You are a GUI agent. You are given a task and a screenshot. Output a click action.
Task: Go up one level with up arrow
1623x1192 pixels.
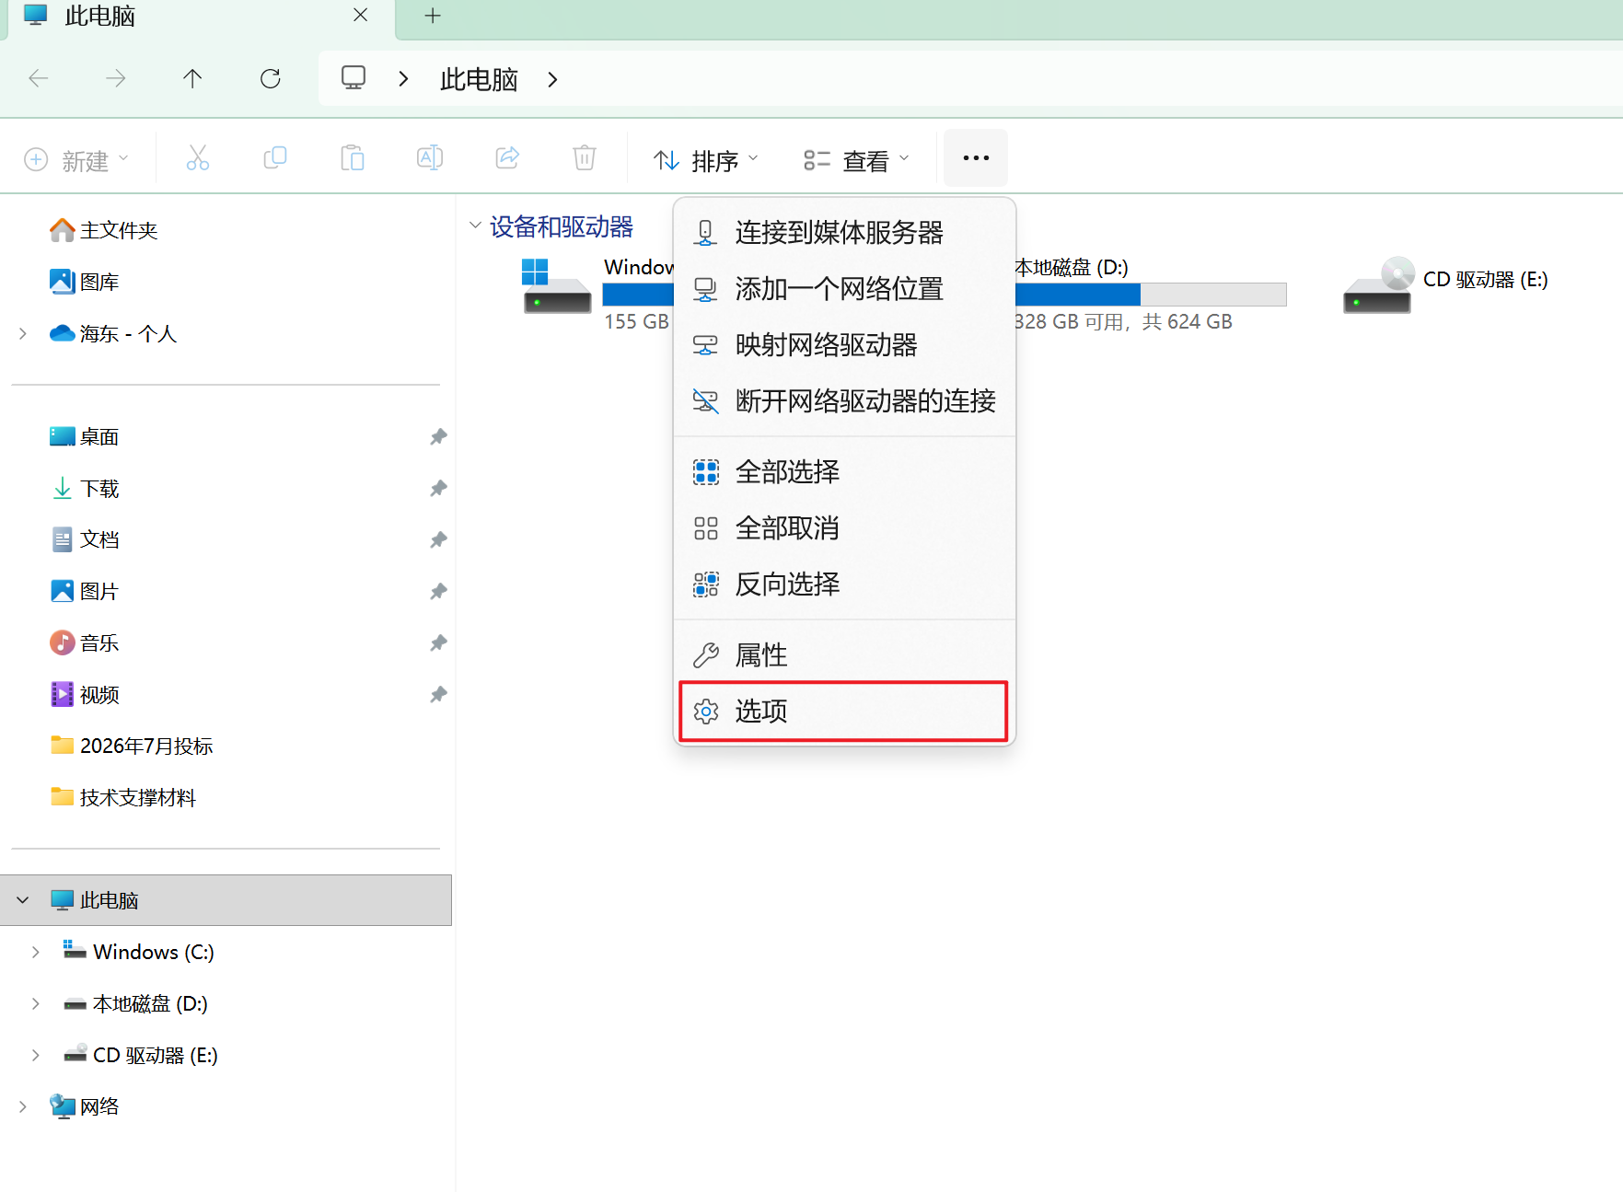click(192, 79)
